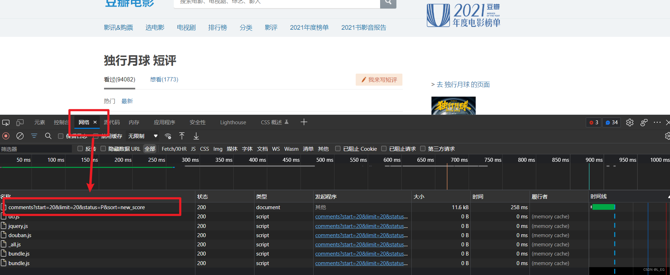Click the green waterfall bar for comments request

click(x=603, y=207)
